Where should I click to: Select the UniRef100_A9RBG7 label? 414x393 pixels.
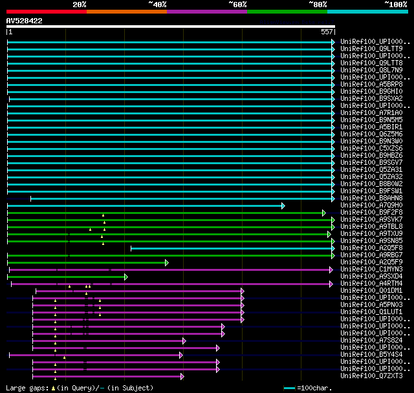click(x=371, y=255)
